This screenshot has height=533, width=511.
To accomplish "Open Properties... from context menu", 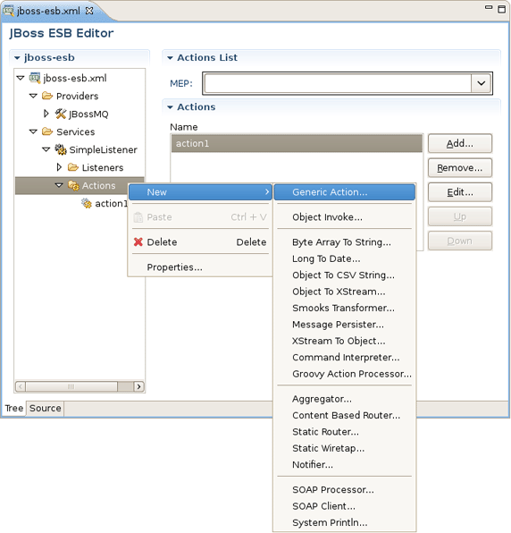I will point(200,267).
